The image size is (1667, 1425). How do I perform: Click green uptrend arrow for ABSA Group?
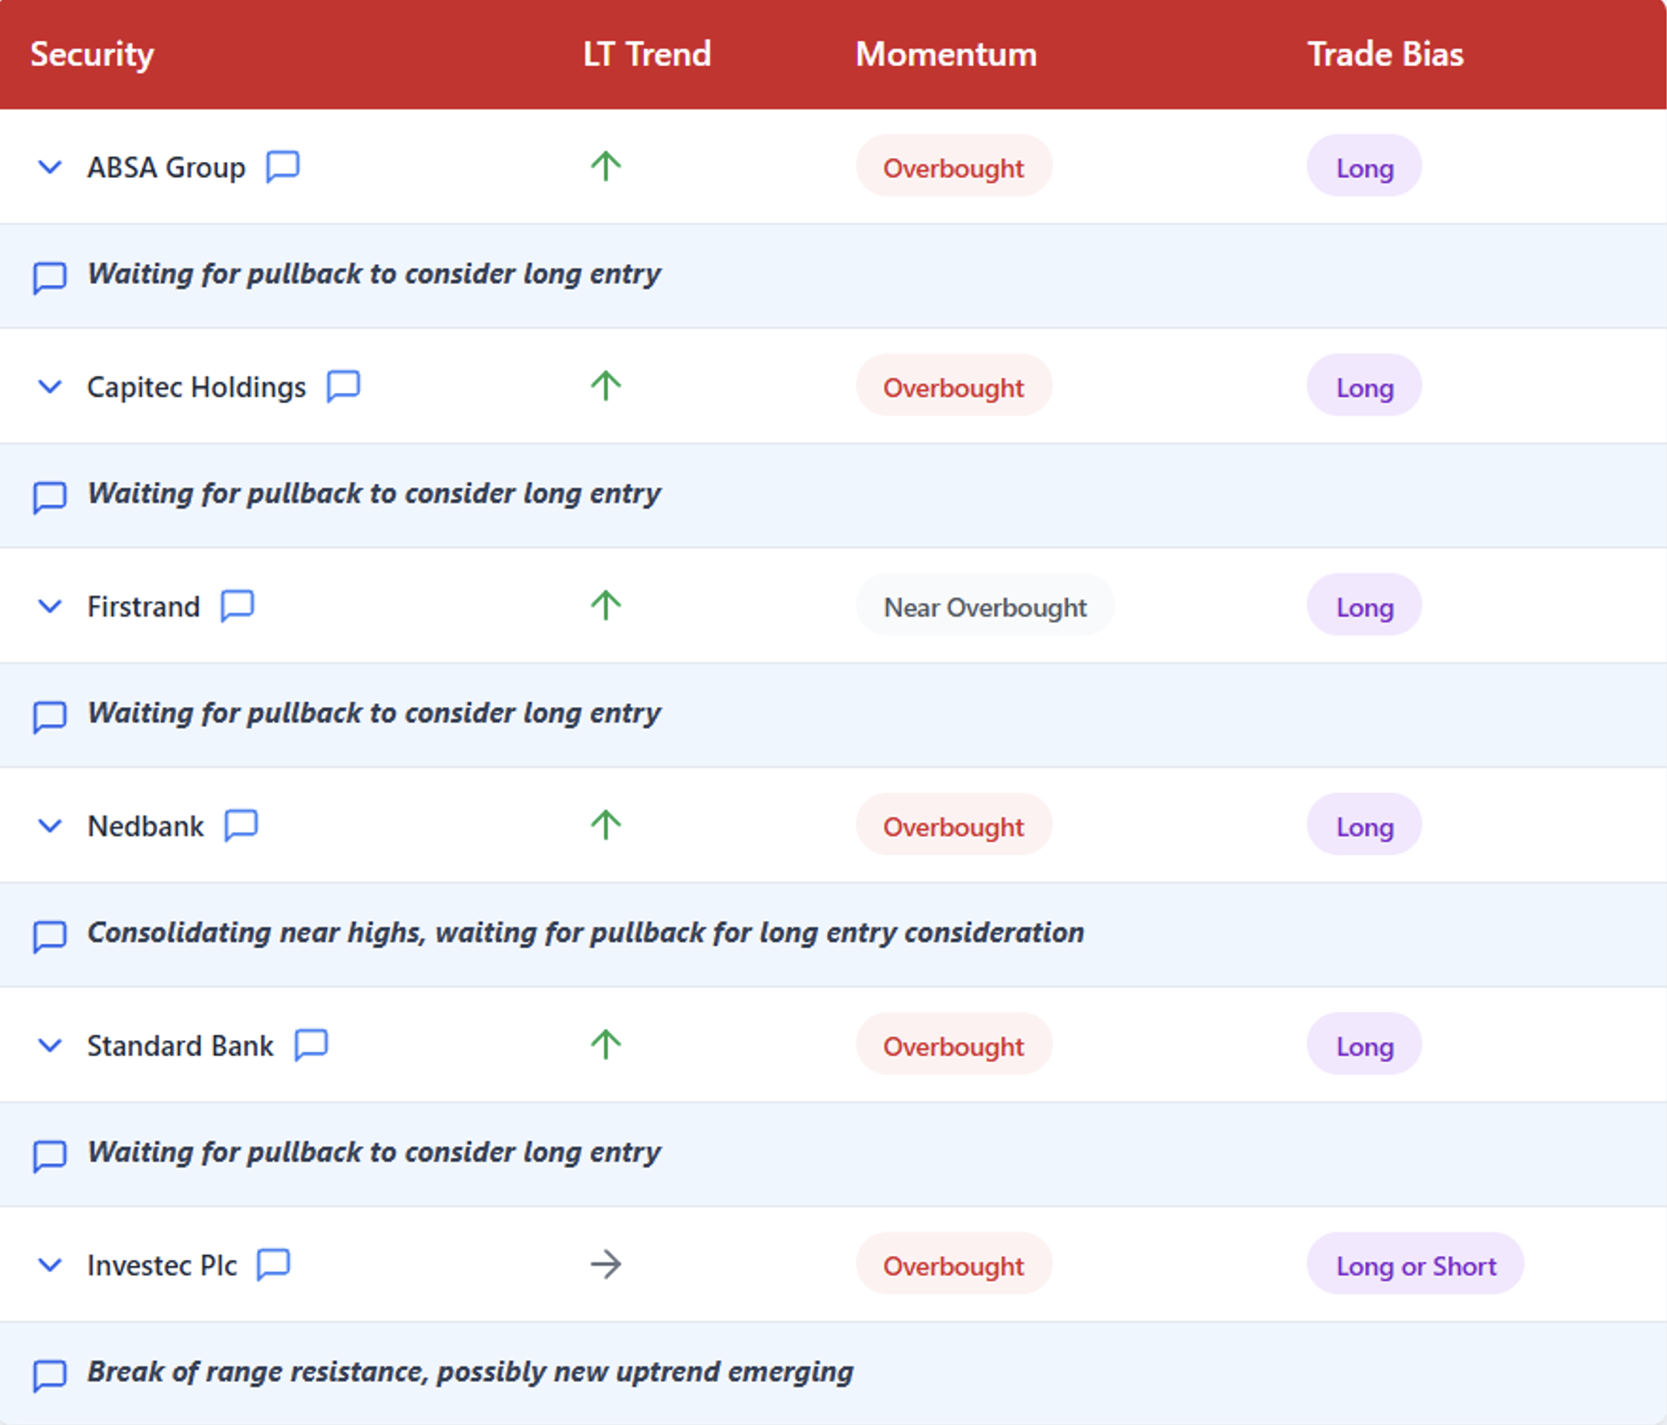606,167
